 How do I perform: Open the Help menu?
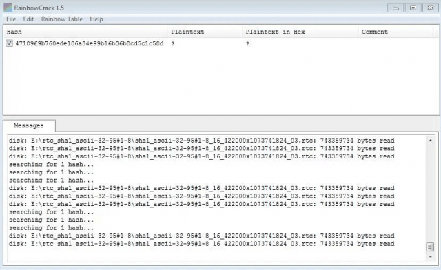(96, 19)
